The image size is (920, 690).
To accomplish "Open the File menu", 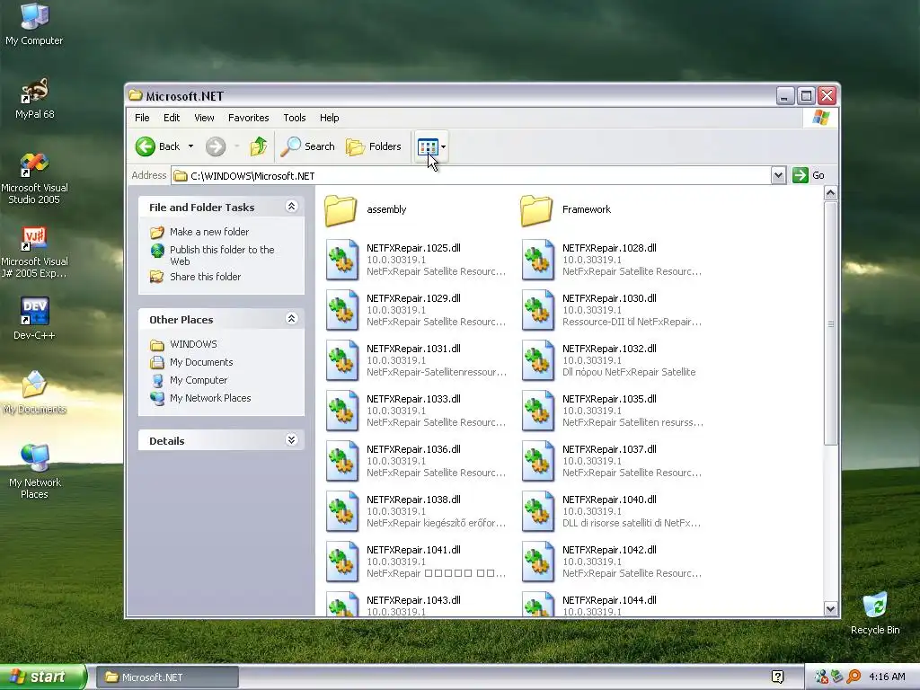I will pyautogui.click(x=142, y=118).
